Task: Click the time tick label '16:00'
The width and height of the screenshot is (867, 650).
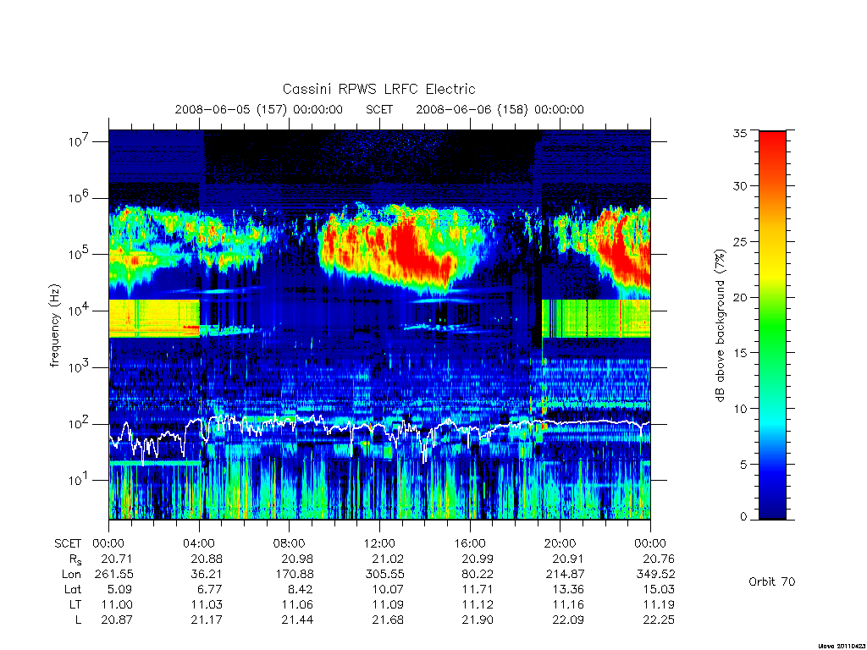Action: 470,543
